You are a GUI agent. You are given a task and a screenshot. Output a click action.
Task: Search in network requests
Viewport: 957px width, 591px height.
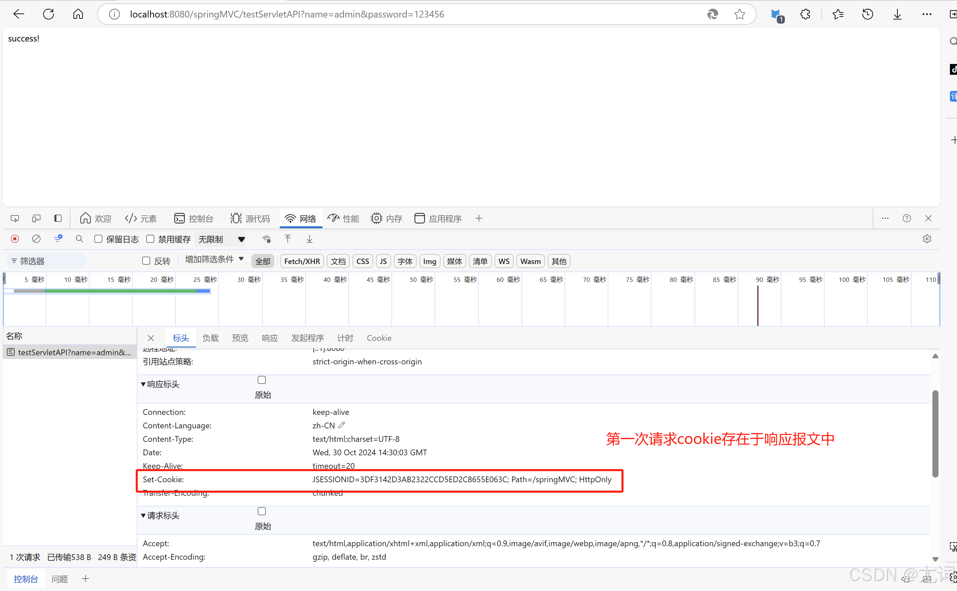(x=79, y=239)
